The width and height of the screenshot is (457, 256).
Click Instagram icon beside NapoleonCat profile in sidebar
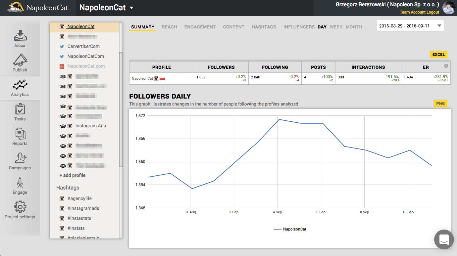(62, 26)
